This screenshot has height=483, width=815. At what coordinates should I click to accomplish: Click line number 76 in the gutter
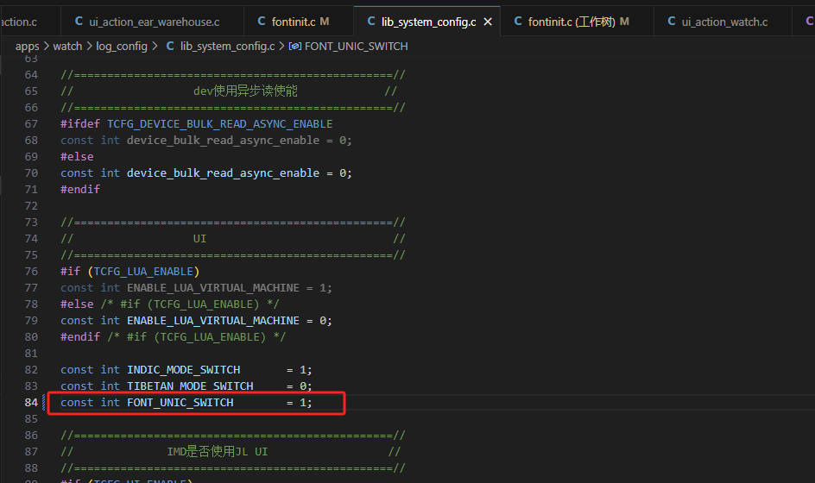(x=31, y=272)
